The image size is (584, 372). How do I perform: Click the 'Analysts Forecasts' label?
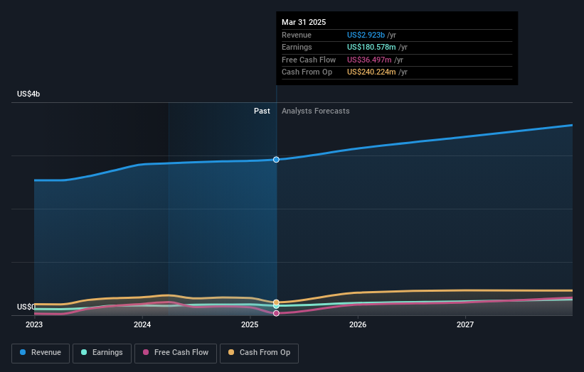point(315,111)
